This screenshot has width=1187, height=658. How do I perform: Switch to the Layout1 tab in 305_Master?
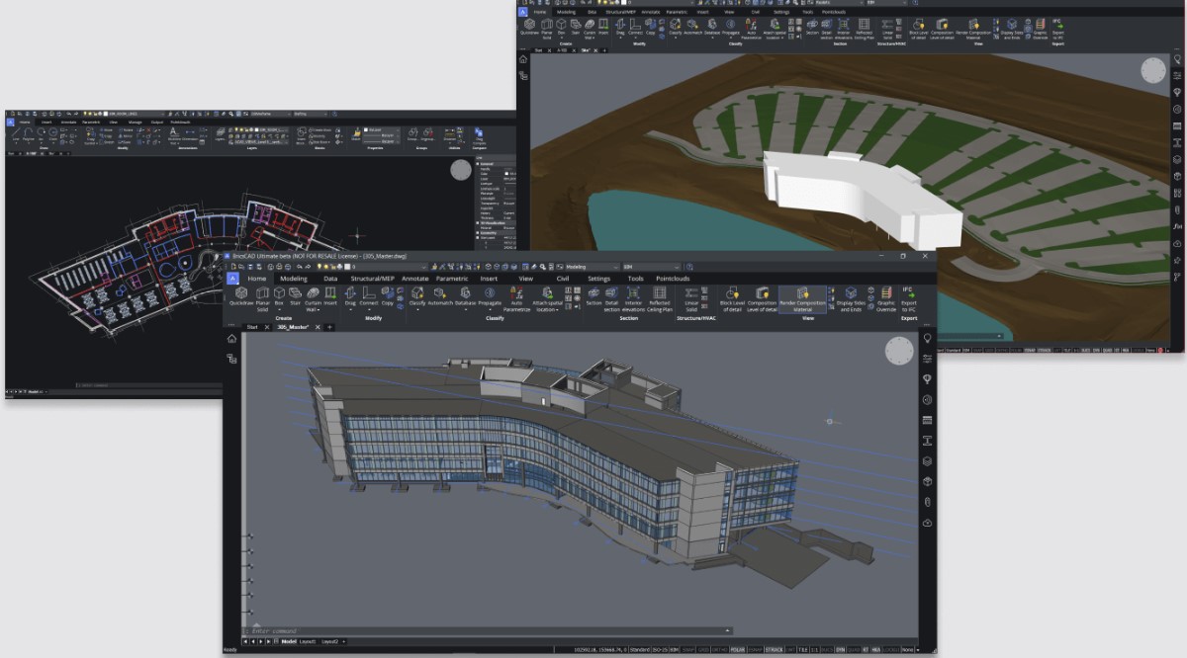tap(308, 641)
